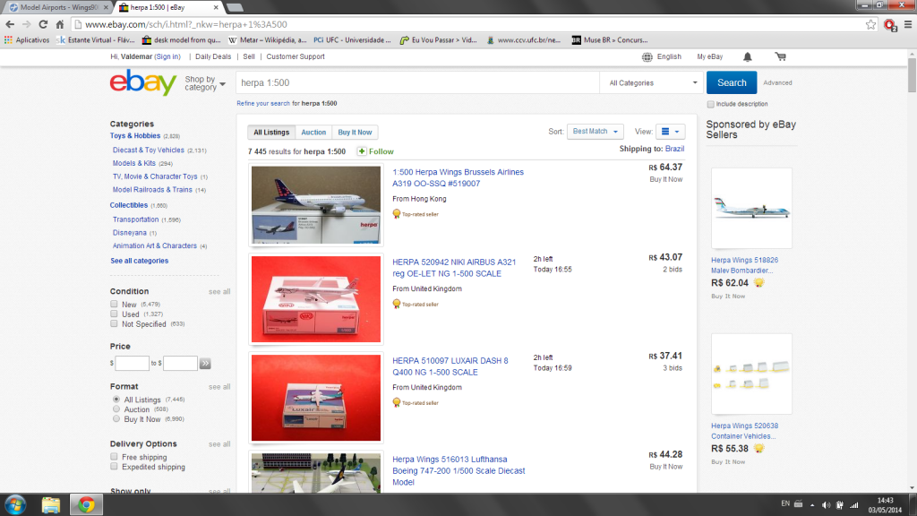Viewport: 917px width, 516px height.
Task: Check the Used condition checkbox
Action: click(x=114, y=314)
